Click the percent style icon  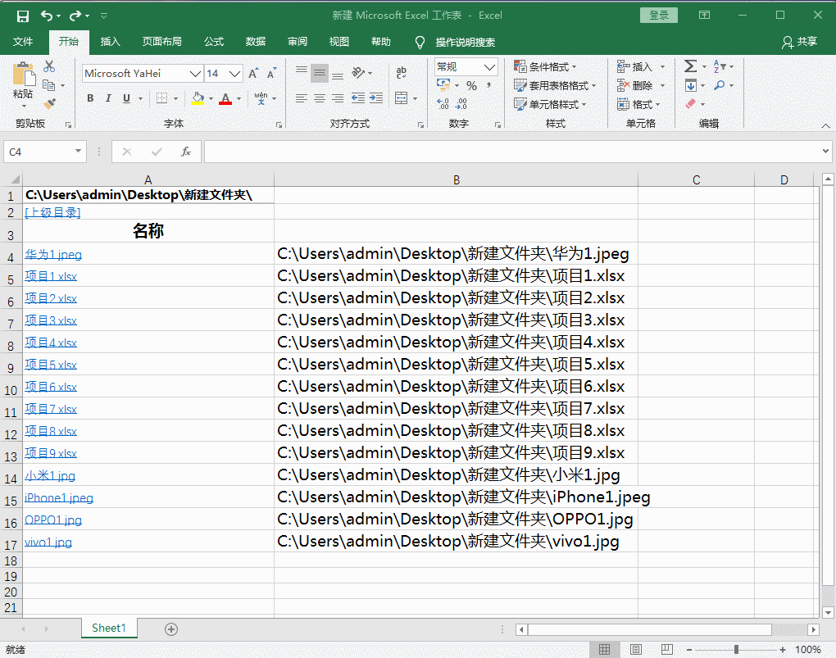[x=471, y=85]
